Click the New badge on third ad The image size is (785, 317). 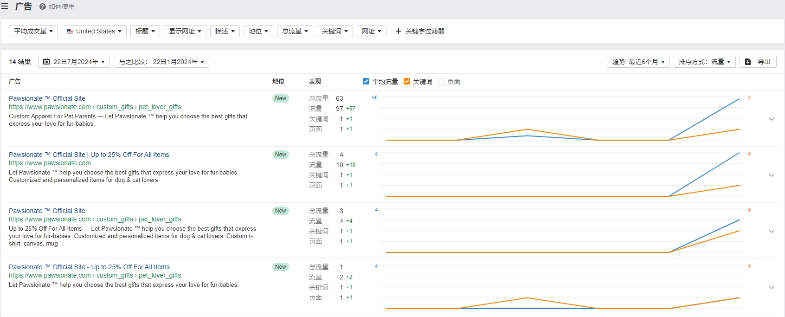pos(281,211)
